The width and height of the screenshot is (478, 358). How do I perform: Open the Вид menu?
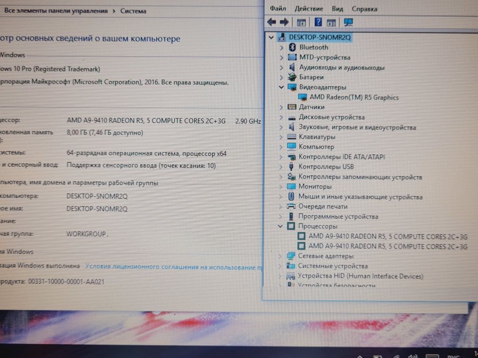[x=337, y=9]
